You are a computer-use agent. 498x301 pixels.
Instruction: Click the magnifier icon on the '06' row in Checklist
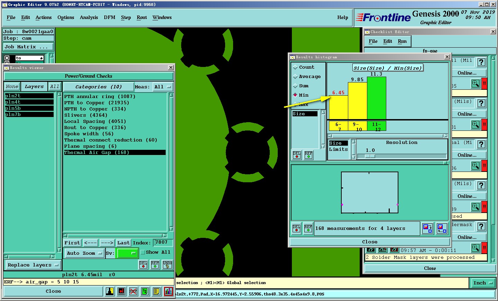point(475,165)
